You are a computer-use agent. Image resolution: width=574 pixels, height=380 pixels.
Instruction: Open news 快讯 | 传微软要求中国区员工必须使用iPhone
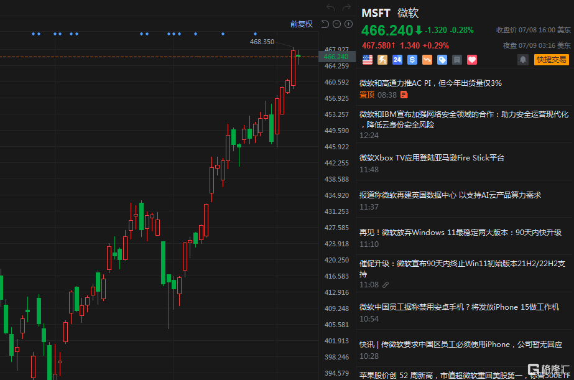(461, 345)
